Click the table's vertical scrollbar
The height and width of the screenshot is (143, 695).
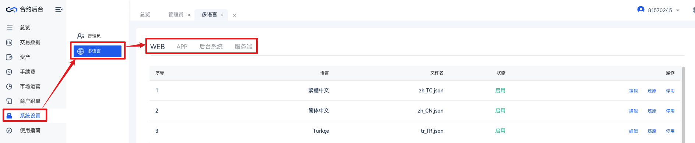coord(684,104)
